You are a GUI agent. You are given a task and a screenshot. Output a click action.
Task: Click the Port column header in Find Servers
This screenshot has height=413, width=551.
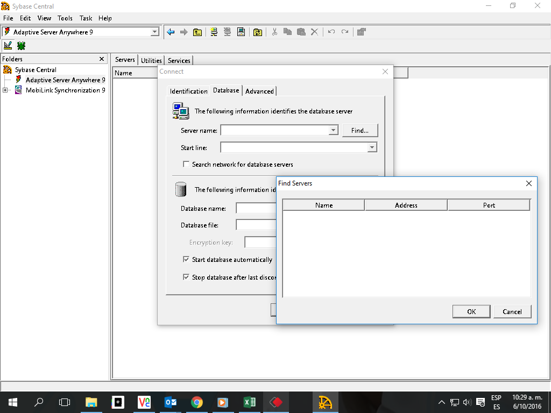click(x=489, y=205)
